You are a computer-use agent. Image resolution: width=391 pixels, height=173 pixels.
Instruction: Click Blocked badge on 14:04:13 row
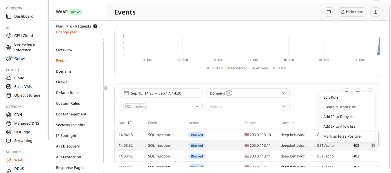(197, 135)
